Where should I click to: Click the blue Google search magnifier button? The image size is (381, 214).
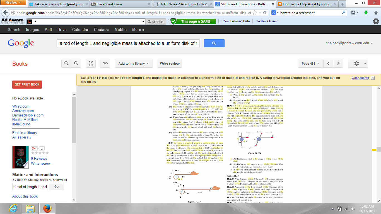point(214,43)
